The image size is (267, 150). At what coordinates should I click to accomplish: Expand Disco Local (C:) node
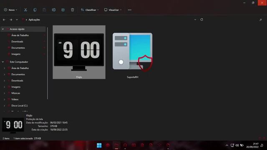(x=5, y=105)
